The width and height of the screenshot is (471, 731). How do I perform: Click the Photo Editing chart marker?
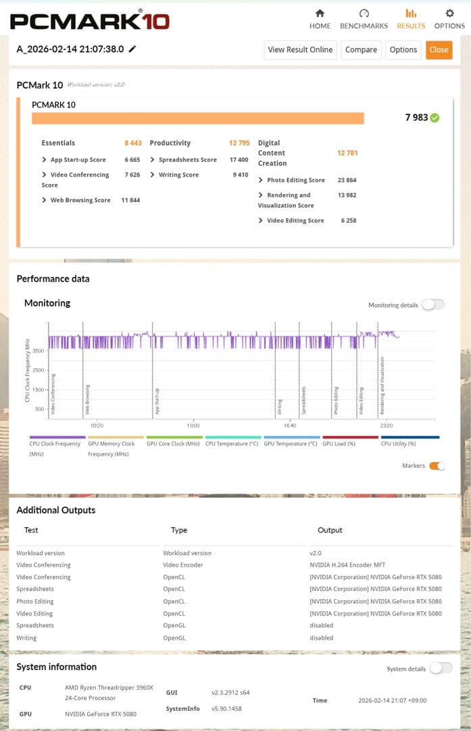coord(336,401)
